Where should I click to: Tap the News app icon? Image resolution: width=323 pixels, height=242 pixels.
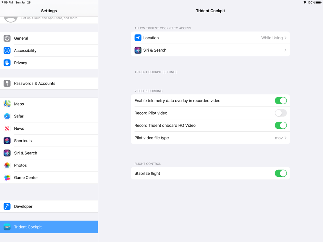coord(7,128)
